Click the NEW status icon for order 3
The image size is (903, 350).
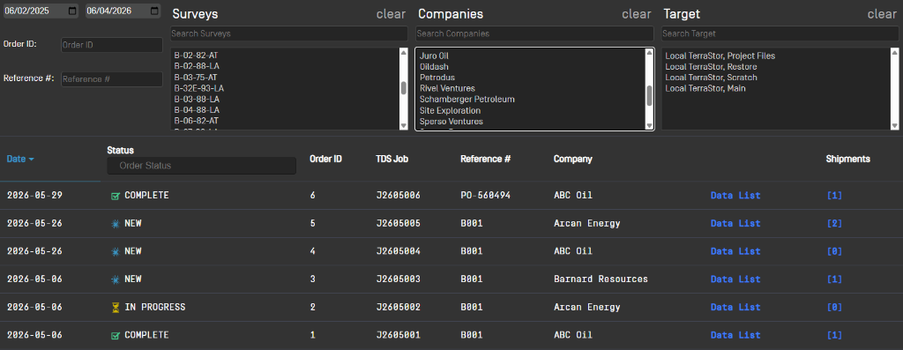[116, 279]
